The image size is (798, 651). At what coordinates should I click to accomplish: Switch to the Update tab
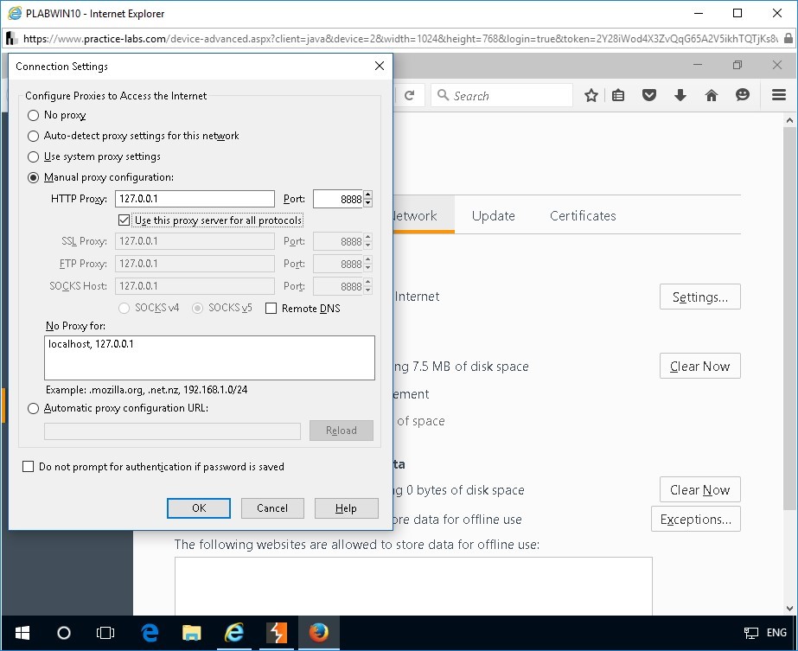coord(493,216)
